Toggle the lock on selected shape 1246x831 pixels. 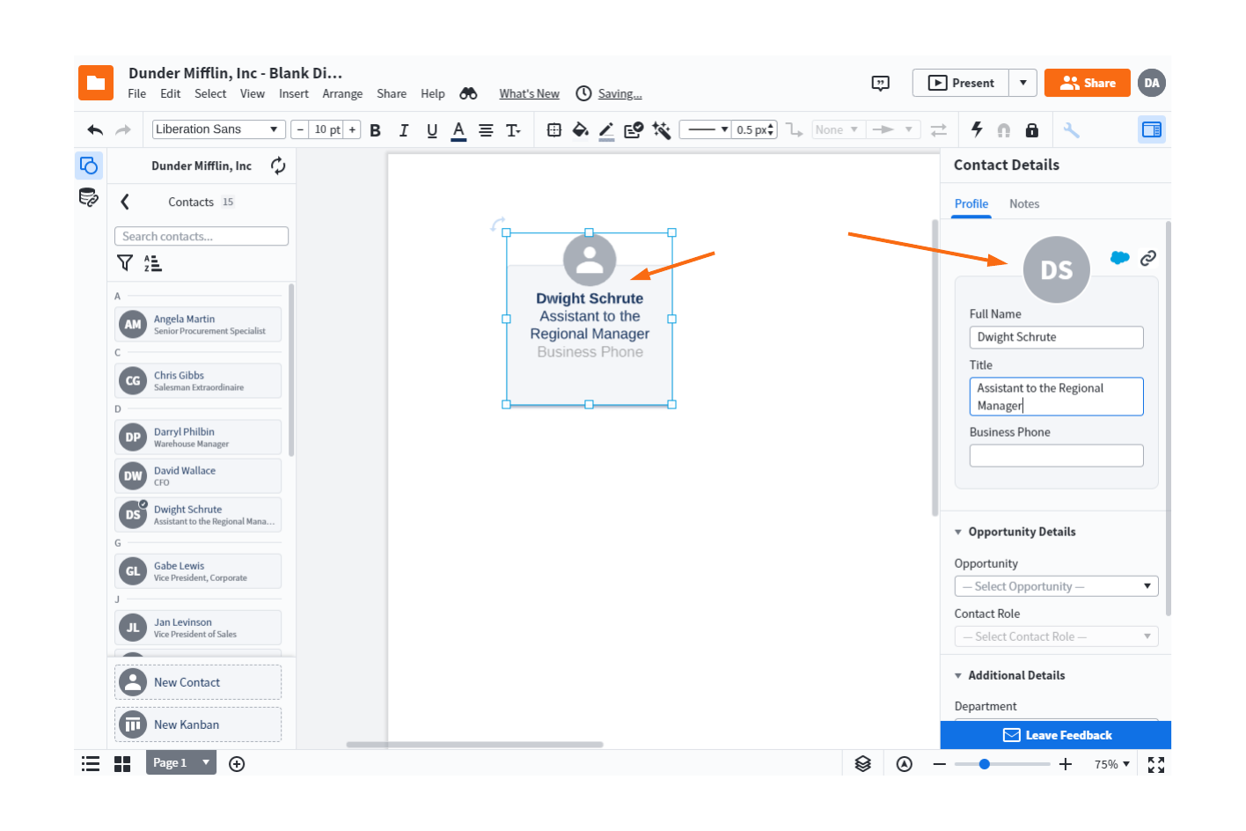1030,129
